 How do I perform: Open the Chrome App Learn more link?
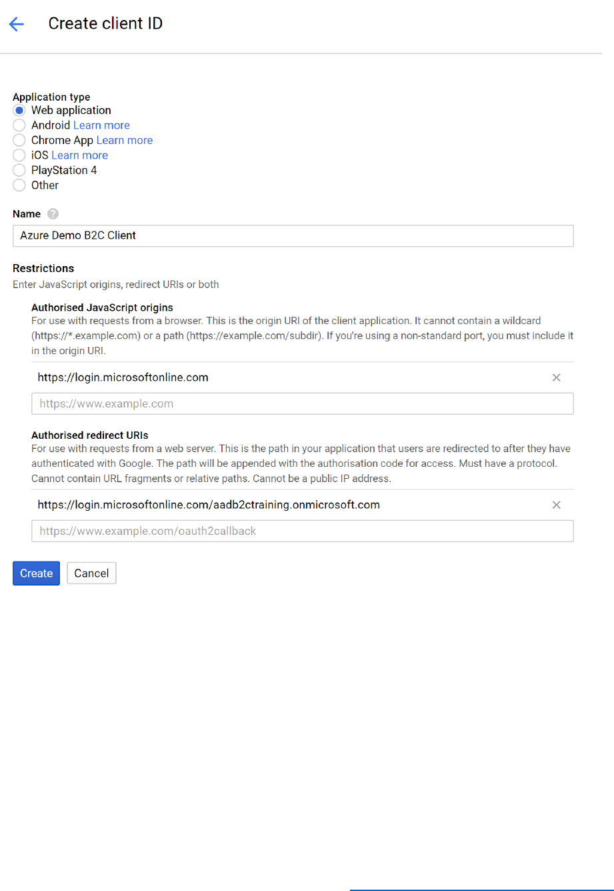125,141
